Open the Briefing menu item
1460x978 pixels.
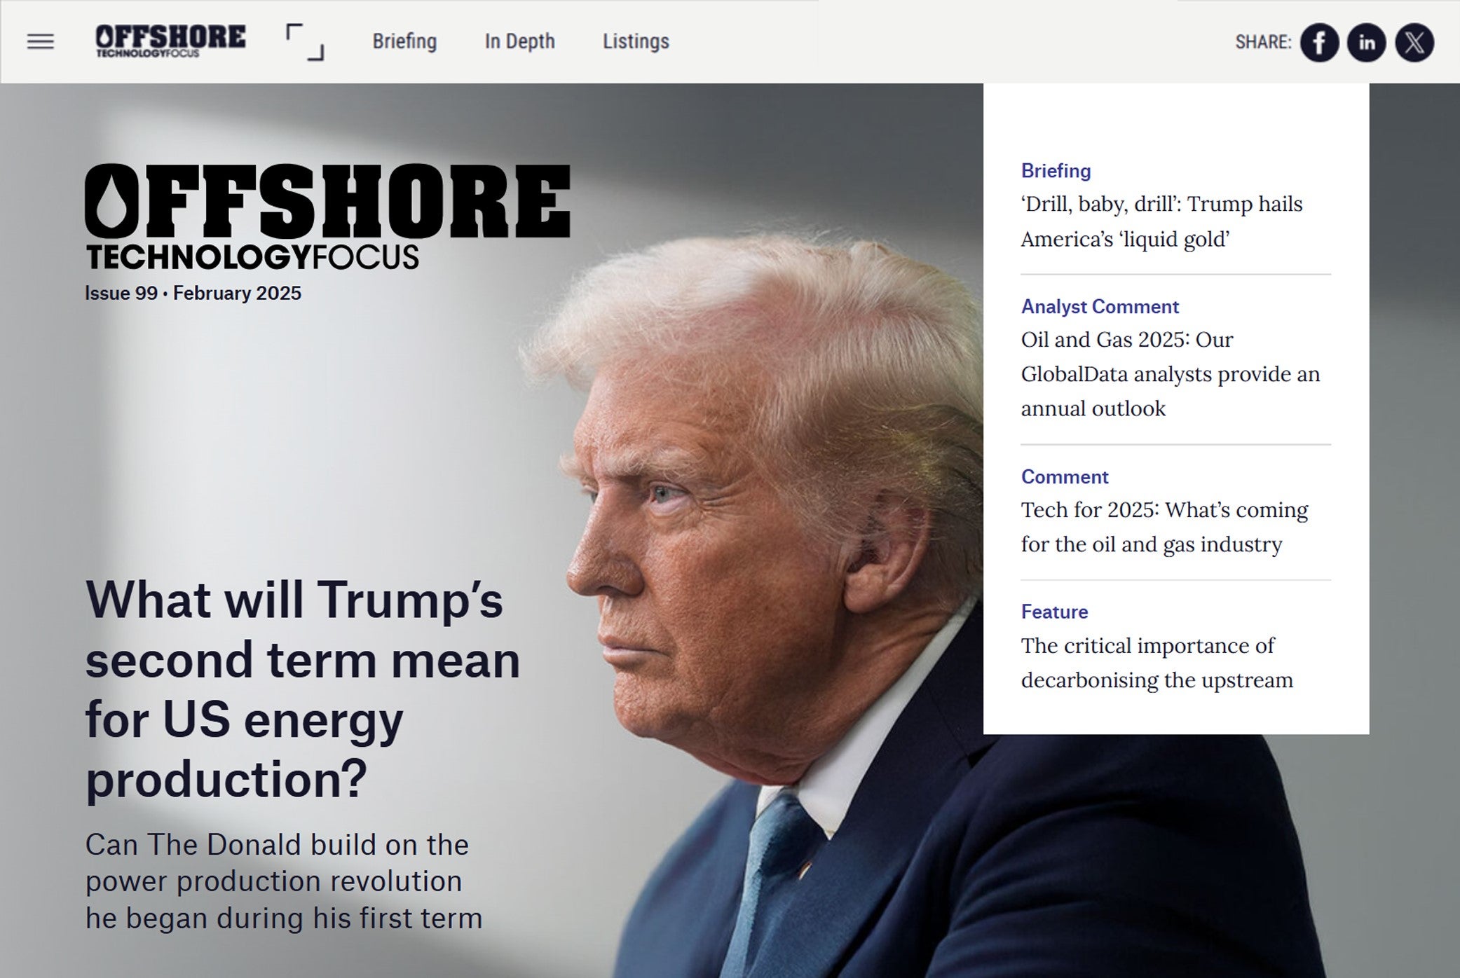[x=404, y=41]
